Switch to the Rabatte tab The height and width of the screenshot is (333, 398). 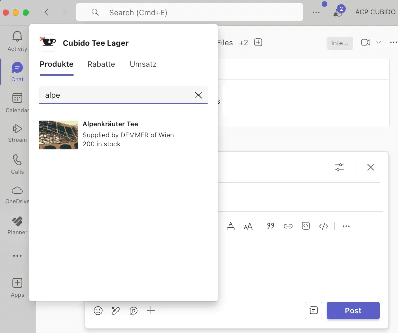click(x=101, y=64)
